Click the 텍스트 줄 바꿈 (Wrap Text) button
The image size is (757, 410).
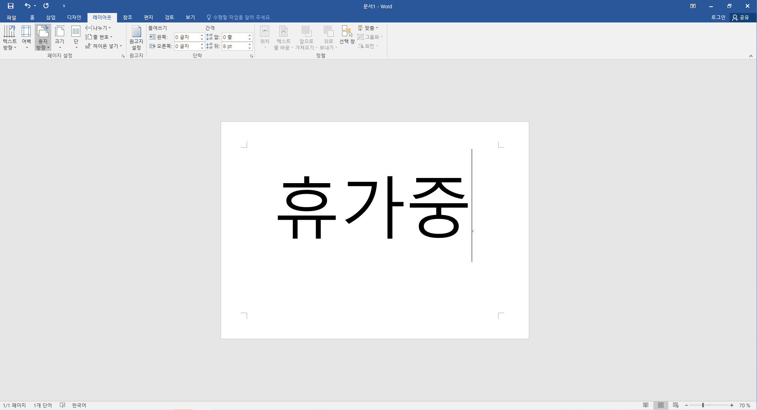[x=283, y=37]
